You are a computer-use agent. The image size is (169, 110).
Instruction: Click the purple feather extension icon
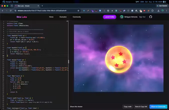pyautogui.click(x=124, y=11)
